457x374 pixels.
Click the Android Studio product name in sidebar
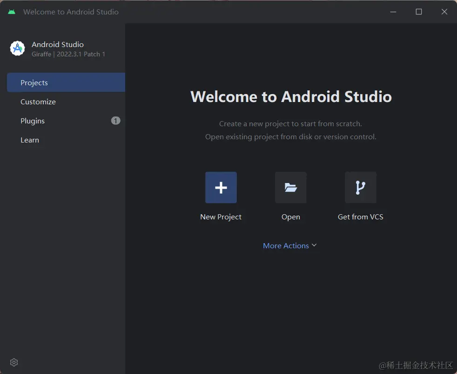click(x=58, y=44)
